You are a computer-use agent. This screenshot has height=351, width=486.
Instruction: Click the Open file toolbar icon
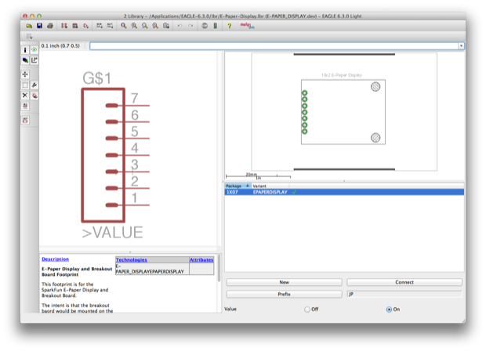coord(29,26)
